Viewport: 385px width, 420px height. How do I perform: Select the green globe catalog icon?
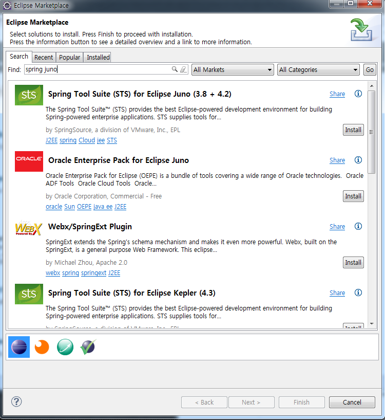tap(65, 347)
